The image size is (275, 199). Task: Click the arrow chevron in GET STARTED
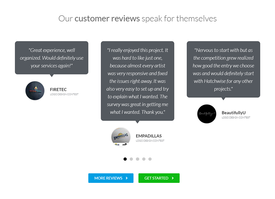point(173,178)
